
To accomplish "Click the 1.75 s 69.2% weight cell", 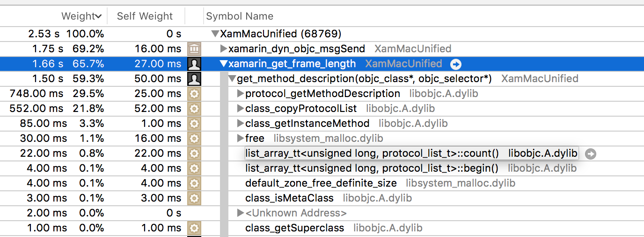I will click(68, 49).
